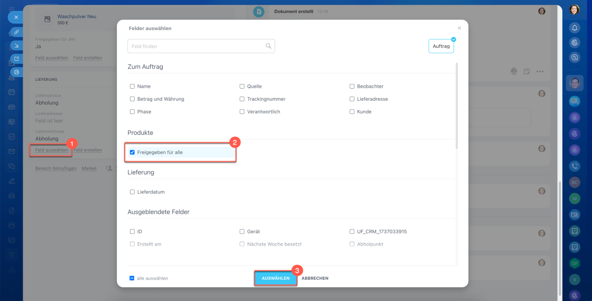This screenshot has width=592, height=301.
Task: Open the tasks checkmark icon in left sidebar
Action: [12, 137]
